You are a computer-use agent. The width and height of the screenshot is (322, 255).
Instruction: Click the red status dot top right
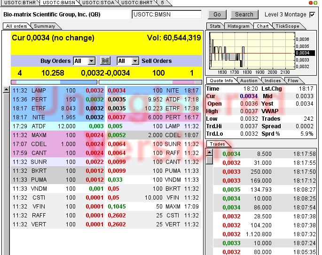(311, 3)
